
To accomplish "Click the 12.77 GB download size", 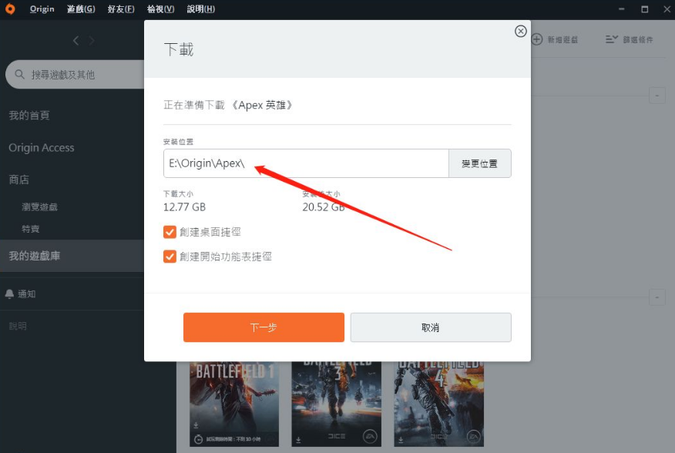I will [184, 207].
